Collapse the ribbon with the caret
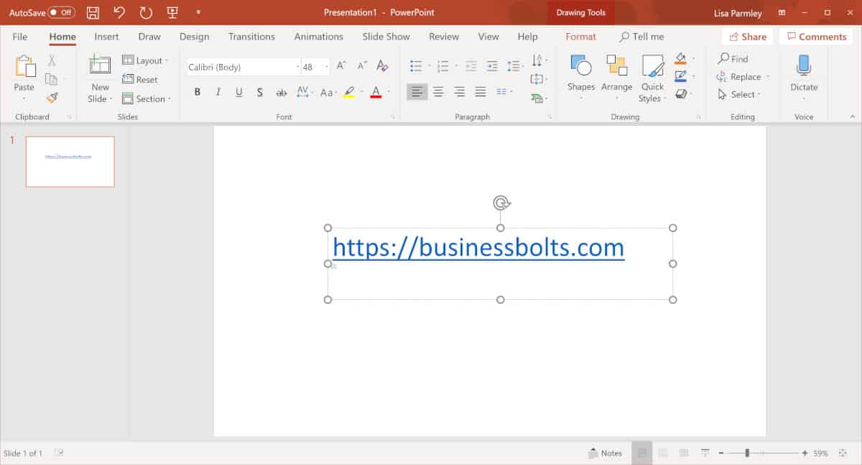The width and height of the screenshot is (862, 465). (x=852, y=116)
